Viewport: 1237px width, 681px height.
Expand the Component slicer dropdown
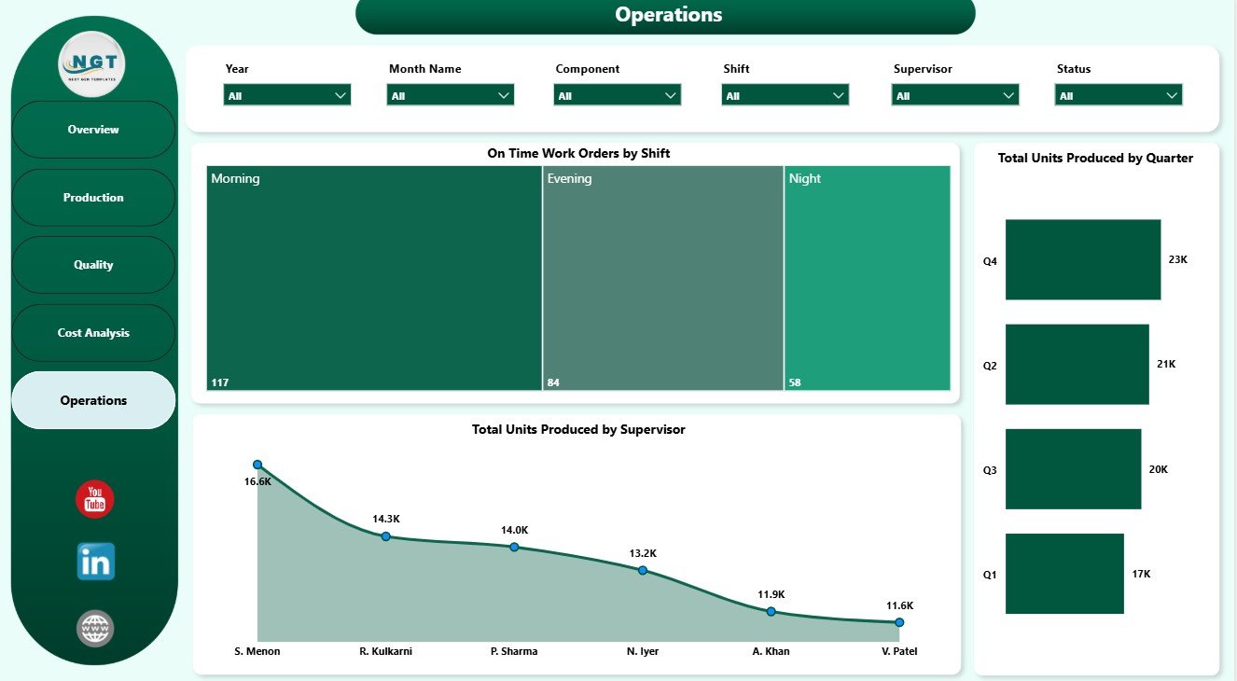click(x=618, y=95)
